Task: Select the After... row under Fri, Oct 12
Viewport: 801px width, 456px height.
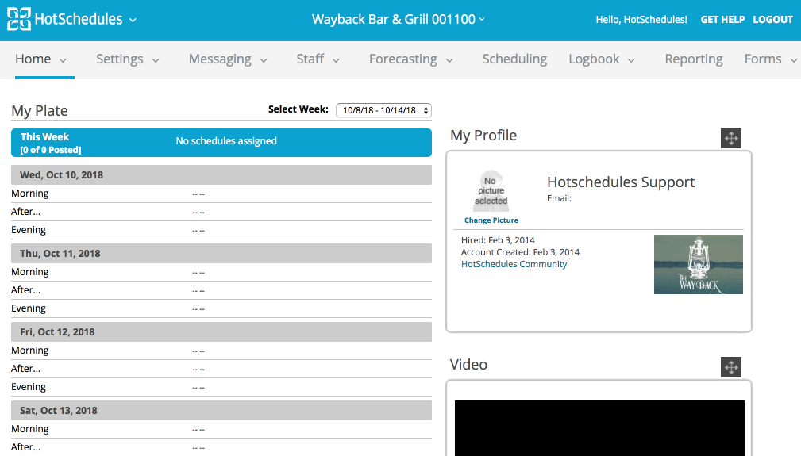Action: pos(221,369)
